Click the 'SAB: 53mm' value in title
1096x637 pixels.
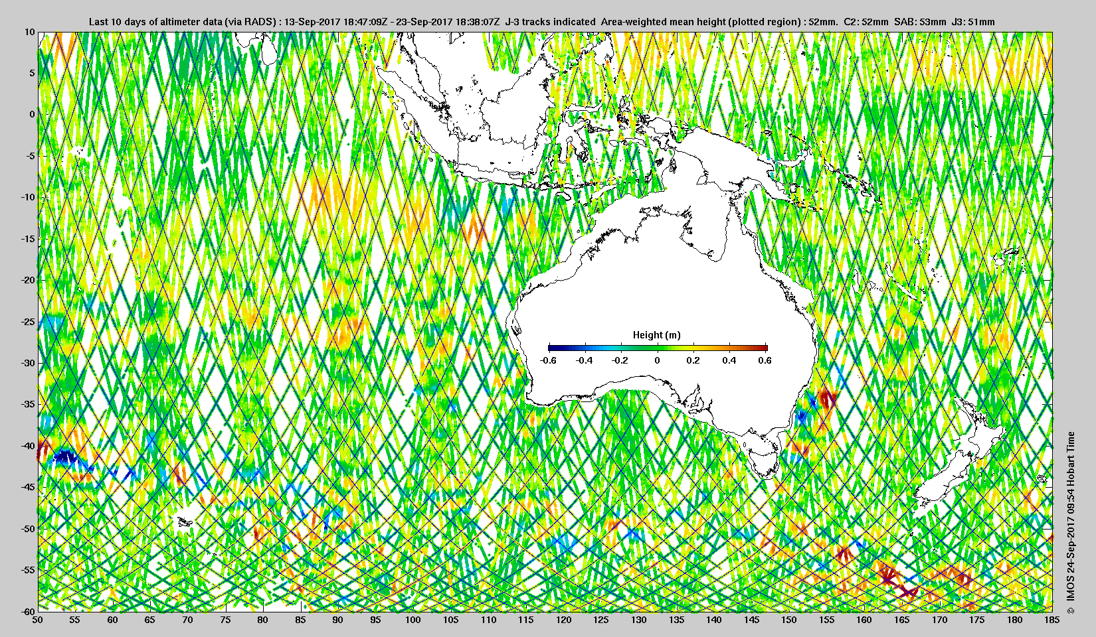(920, 22)
